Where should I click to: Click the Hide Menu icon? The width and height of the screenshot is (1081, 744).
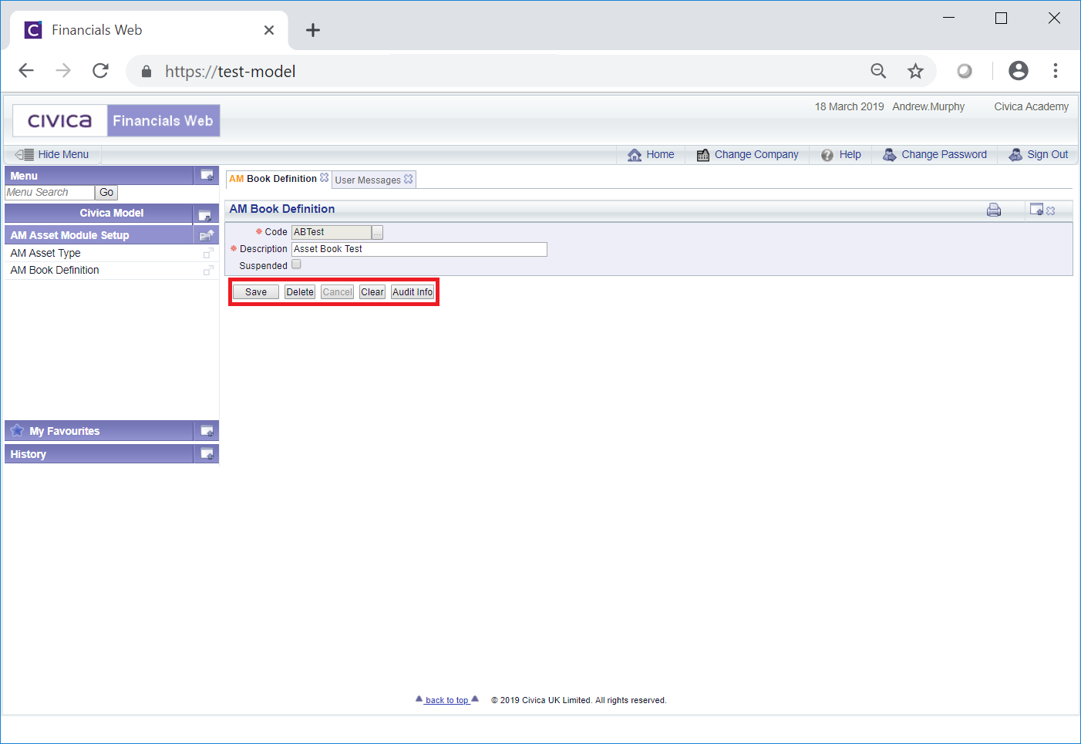[x=24, y=154]
